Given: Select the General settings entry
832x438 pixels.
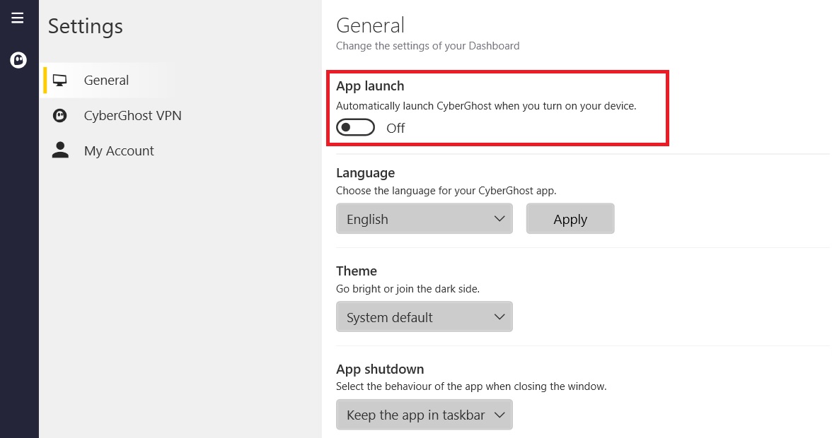Looking at the screenshot, I should (106, 80).
